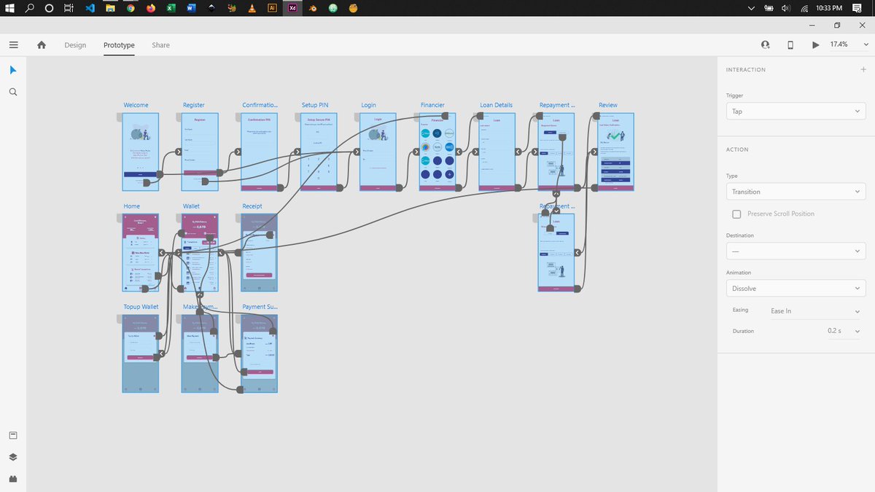
Task: Enable Preserve Scroll Position checkbox
Action: (736, 214)
